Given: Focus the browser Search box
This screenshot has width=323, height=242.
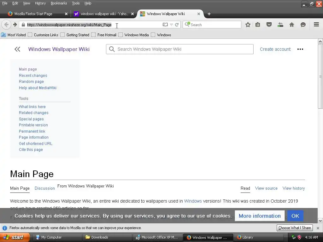Looking at the screenshot, I should point(212,25).
